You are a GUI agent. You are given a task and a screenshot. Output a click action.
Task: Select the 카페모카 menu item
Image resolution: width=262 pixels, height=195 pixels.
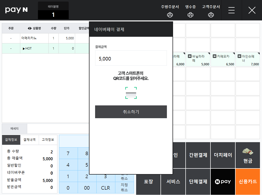223,59
